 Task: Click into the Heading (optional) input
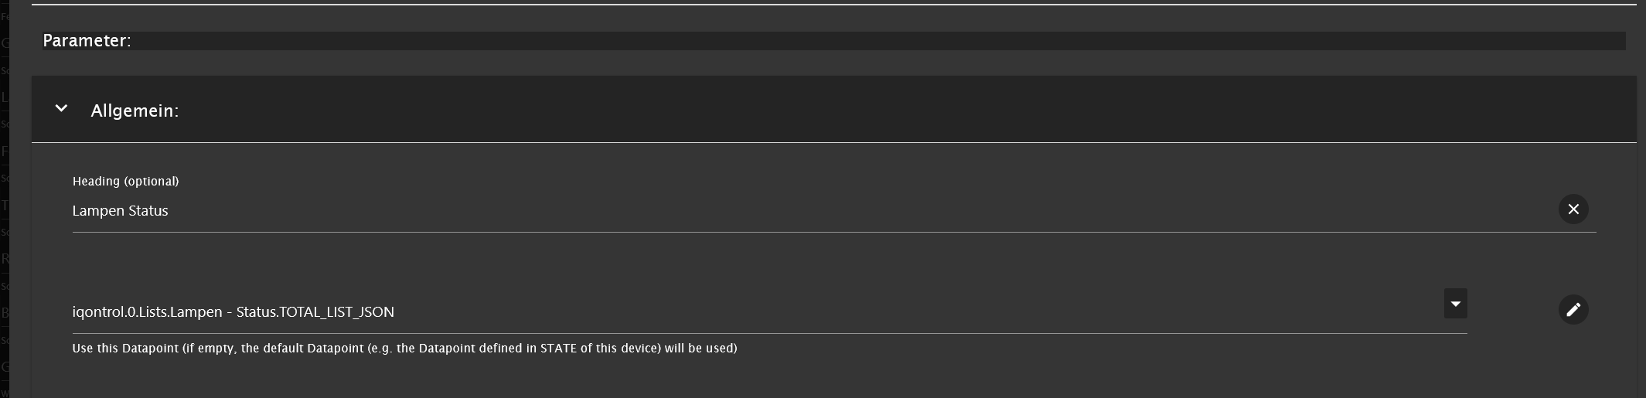pos(773,211)
